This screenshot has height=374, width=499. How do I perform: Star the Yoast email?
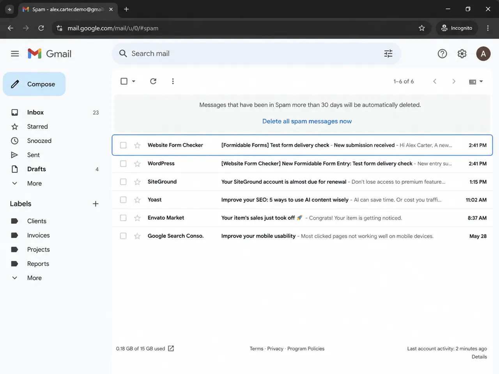pyautogui.click(x=137, y=200)
